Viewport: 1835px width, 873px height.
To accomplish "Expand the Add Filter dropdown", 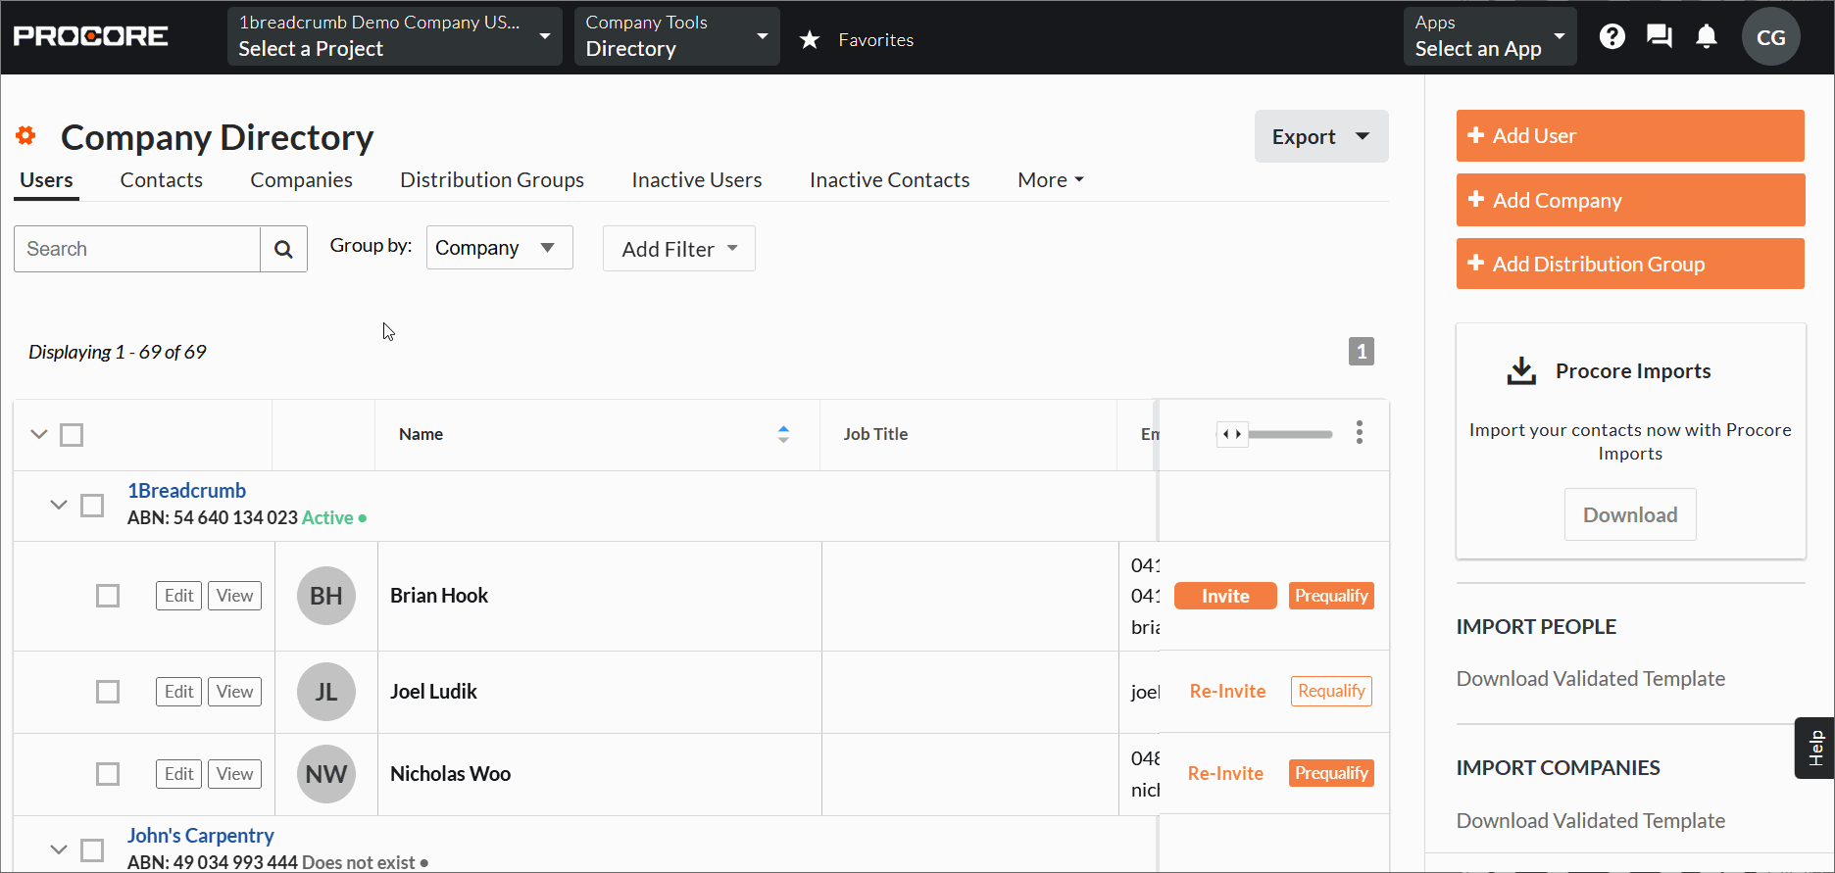I will coord(678,249).
